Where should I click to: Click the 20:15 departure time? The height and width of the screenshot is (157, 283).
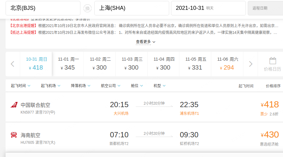pyautogui.click(x=119, y=105)
